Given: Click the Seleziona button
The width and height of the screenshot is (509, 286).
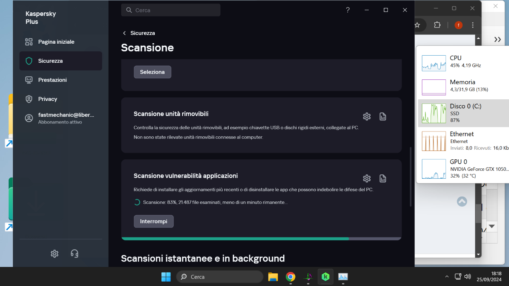Looking at the screenshot, I should pos(152,72).
